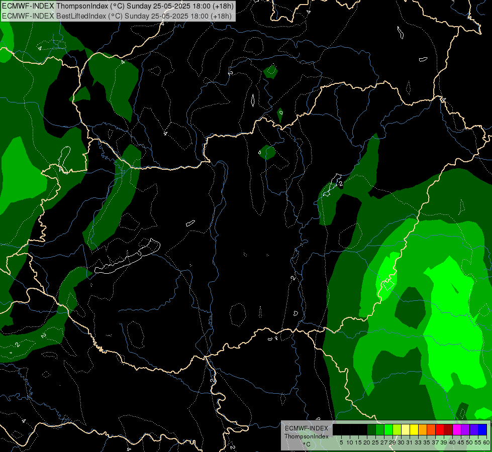Image resolution: width=492 pixels, height=452 pixels.
Task: Click the legend tick value 55
Action: coord(478,442)
